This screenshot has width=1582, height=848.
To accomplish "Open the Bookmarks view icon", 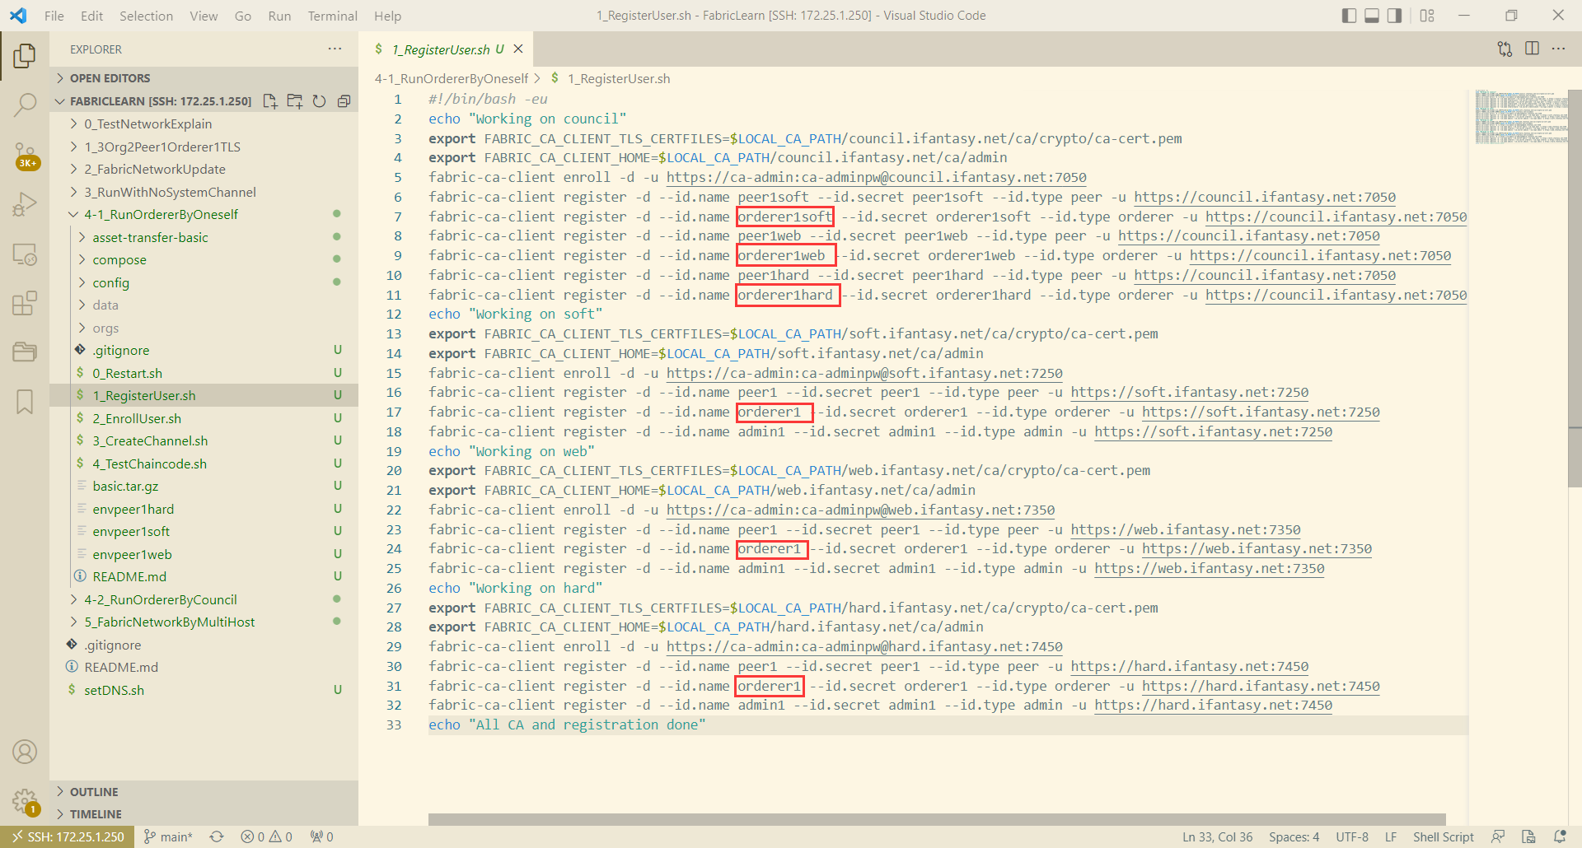I will pos(25,402).
